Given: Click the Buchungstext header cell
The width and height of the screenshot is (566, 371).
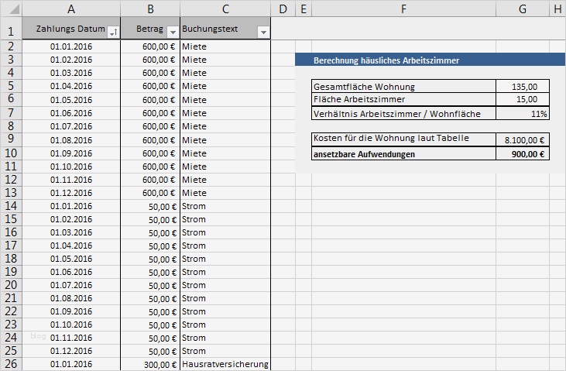Looking at the screenshot, I should (225, 28).
